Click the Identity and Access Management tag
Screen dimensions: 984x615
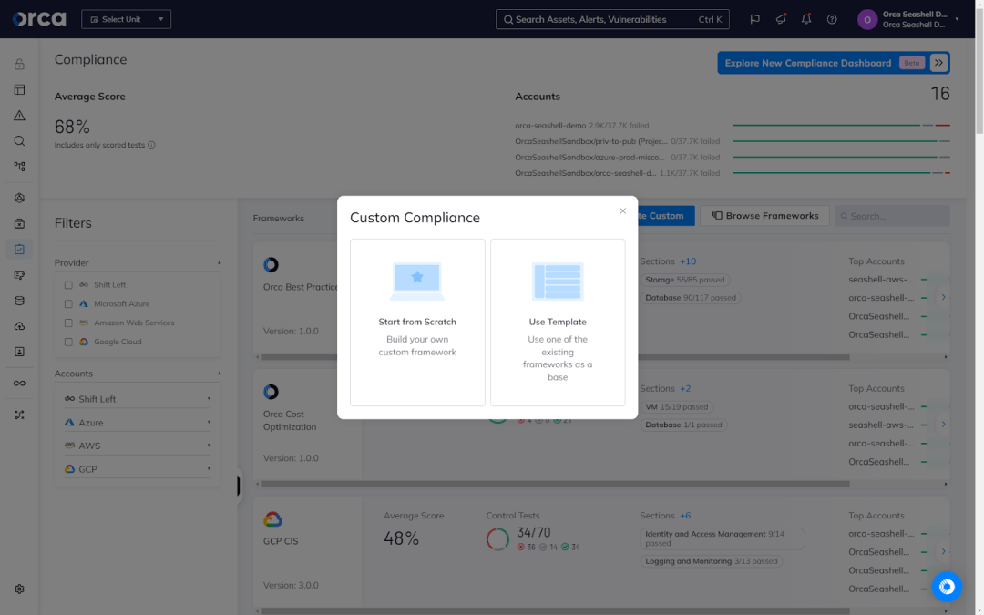723,538
